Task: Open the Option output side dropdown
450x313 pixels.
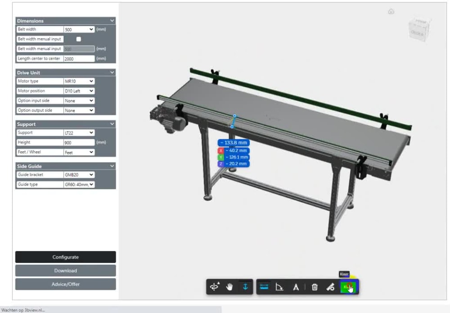Action: pyautogui.click(x=79, y=110)
